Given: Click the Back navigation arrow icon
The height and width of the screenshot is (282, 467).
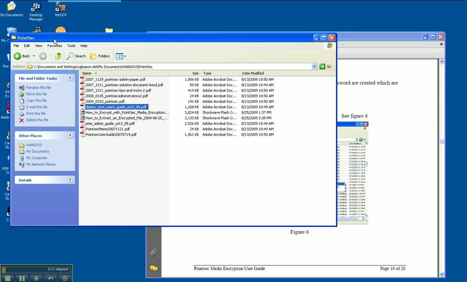Looking at the screenshot, I should 18,56.
